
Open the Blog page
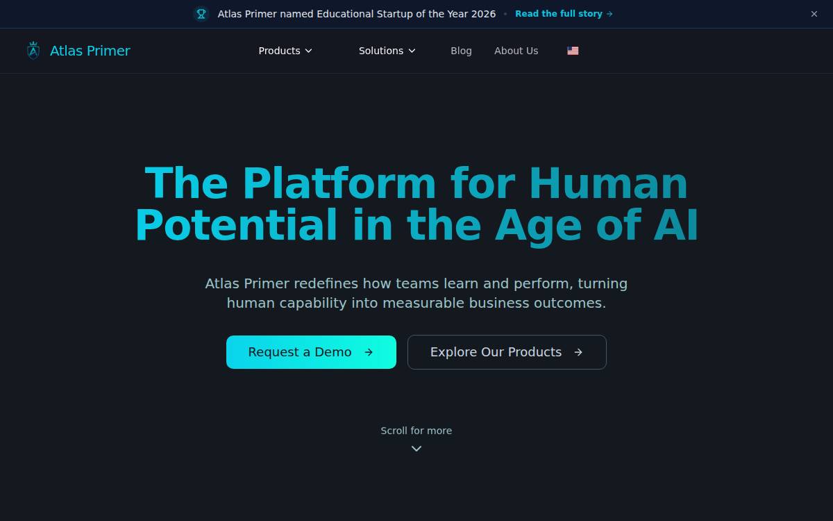(461, 51)
